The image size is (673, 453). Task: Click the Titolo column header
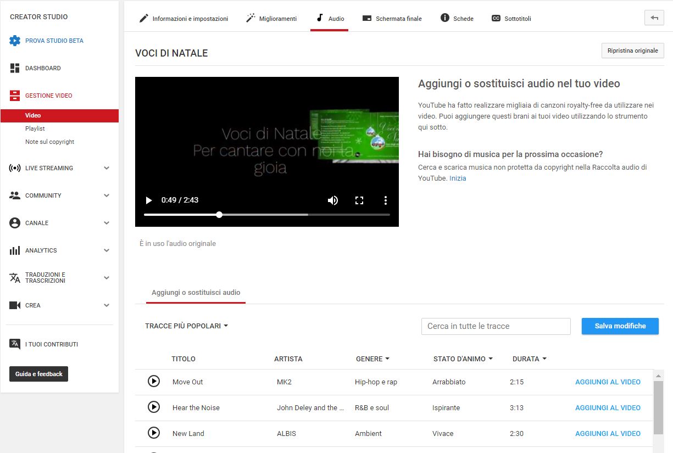183,359
